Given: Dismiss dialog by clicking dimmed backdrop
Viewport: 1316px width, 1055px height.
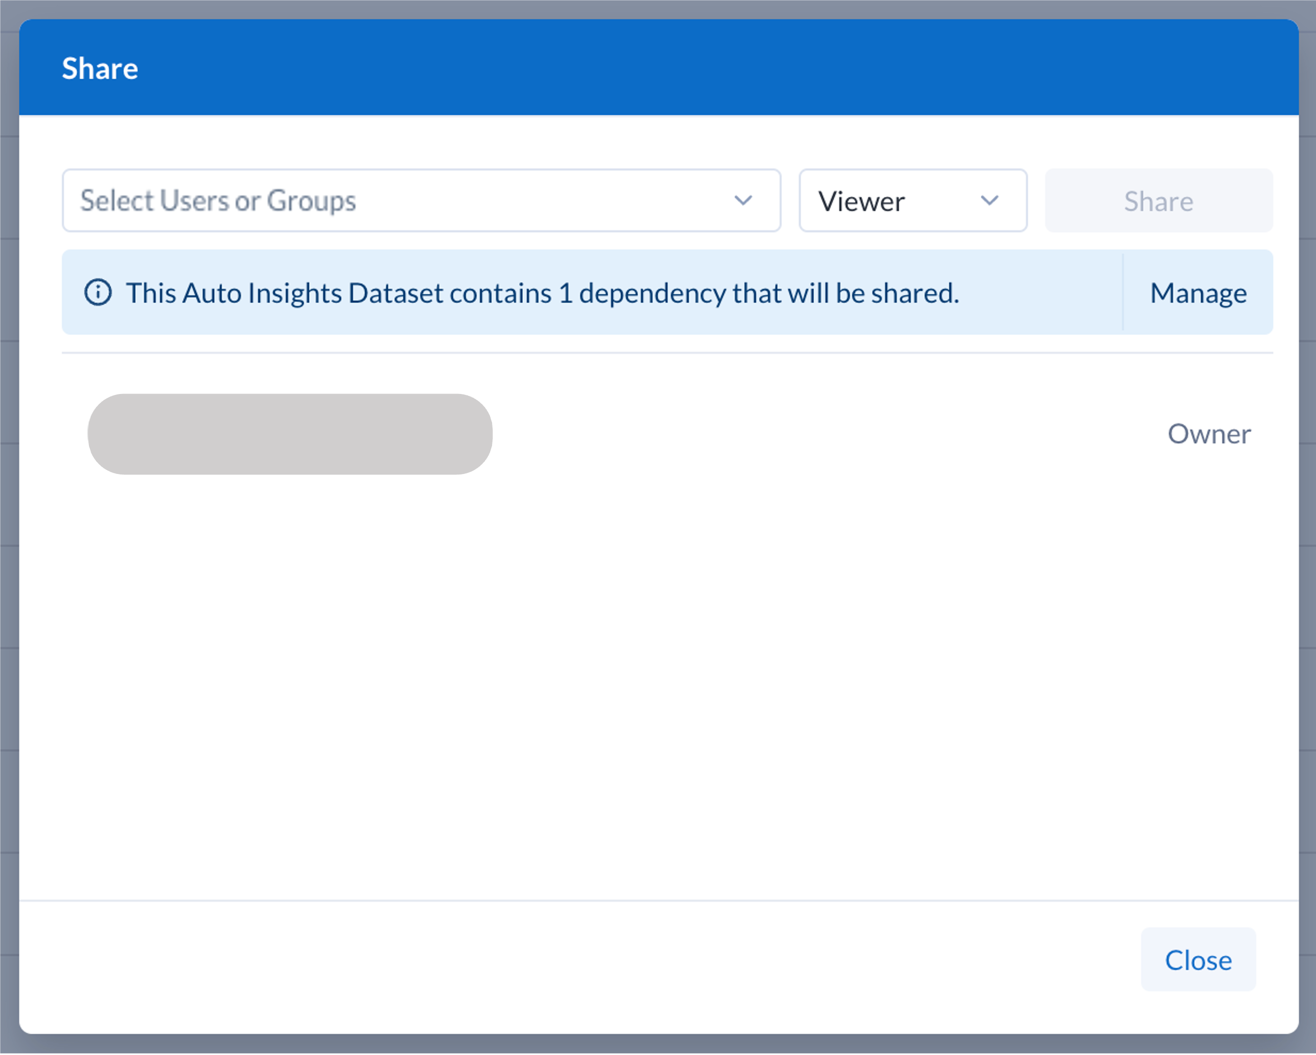Looking at the screenshot, I should [8, 549].
